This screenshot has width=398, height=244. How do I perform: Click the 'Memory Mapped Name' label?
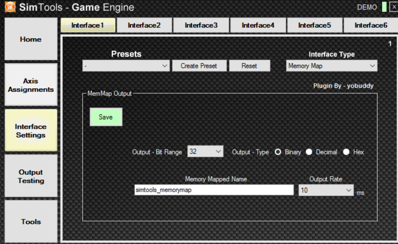(x=216, y=179)
